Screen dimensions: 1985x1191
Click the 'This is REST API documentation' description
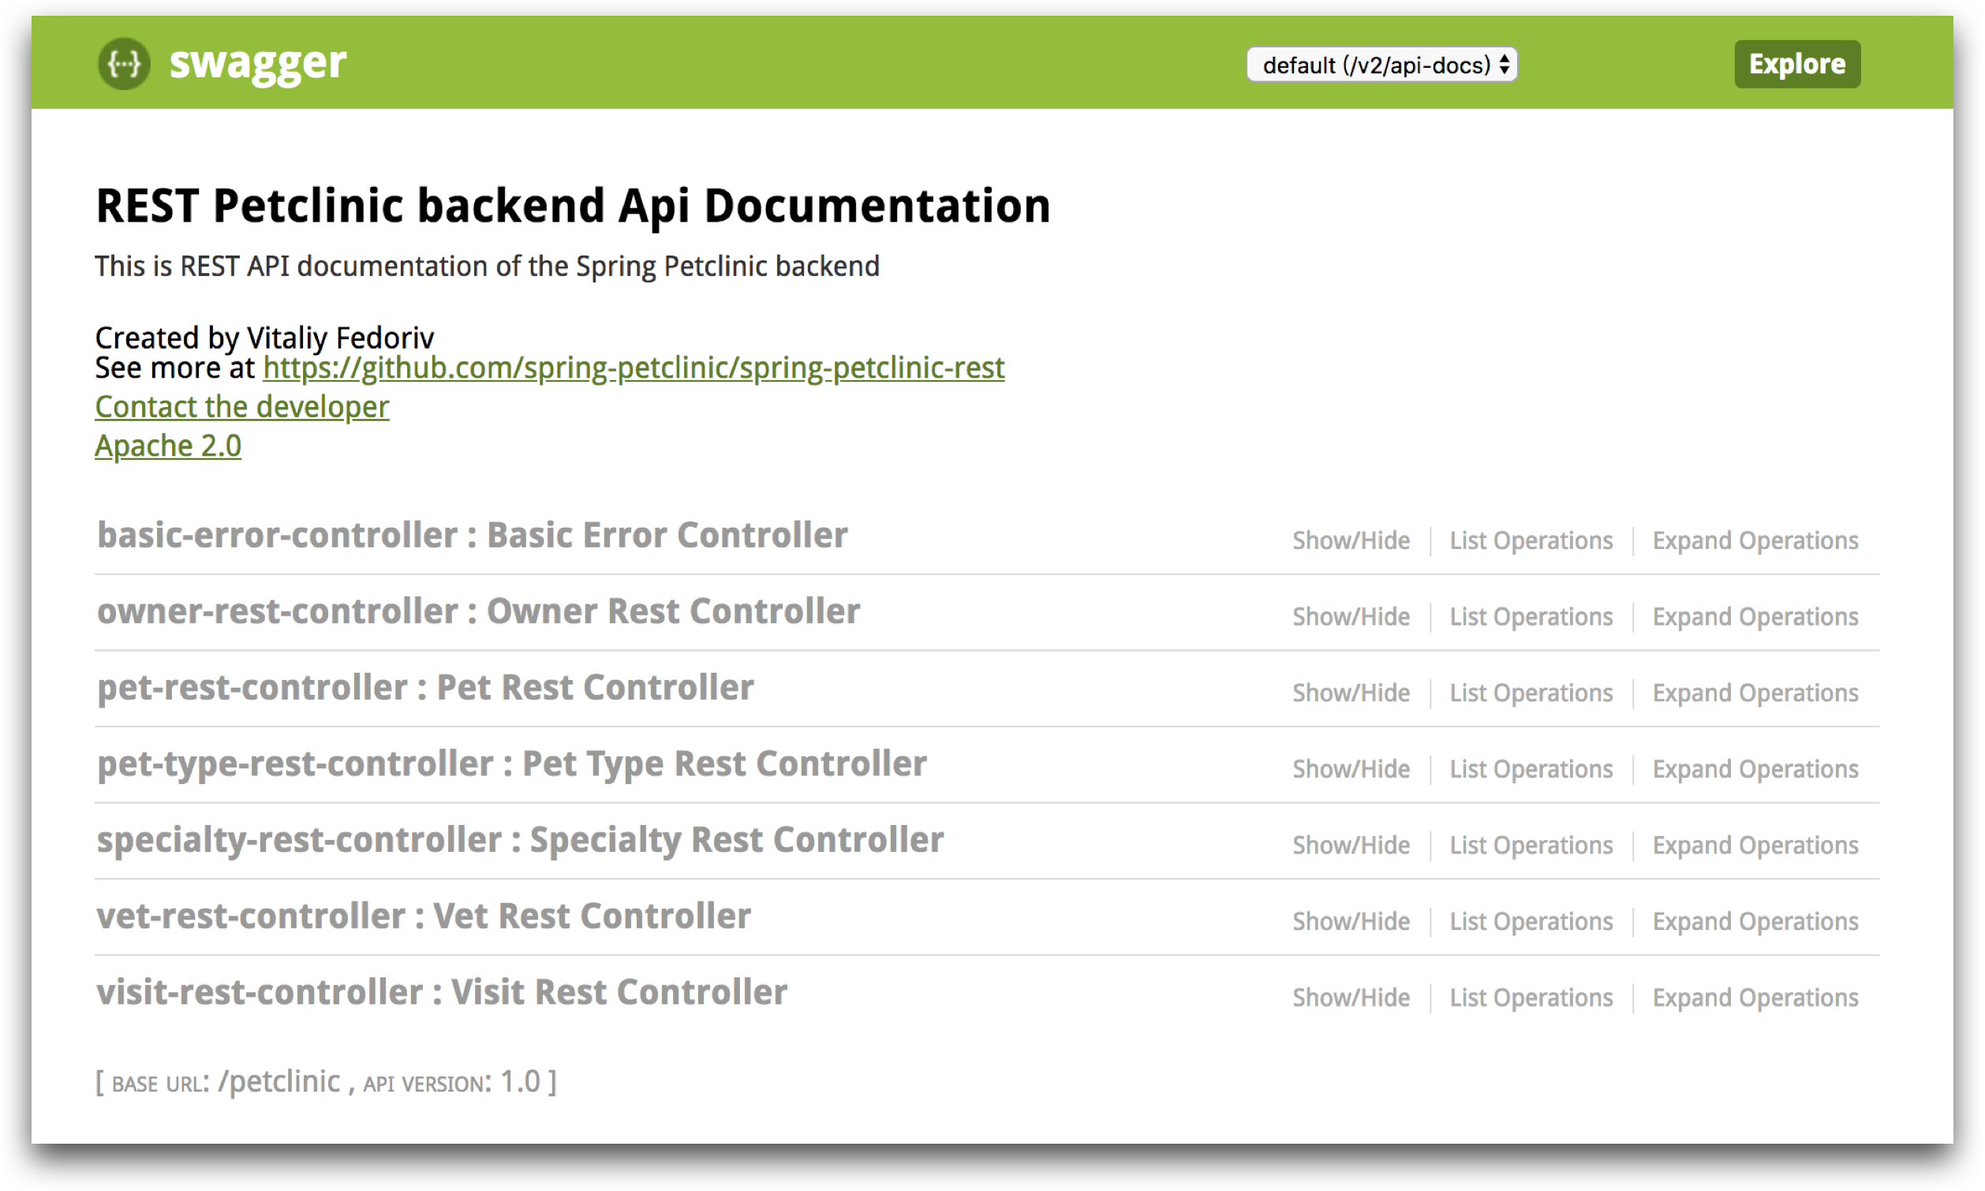coord(488,266)
